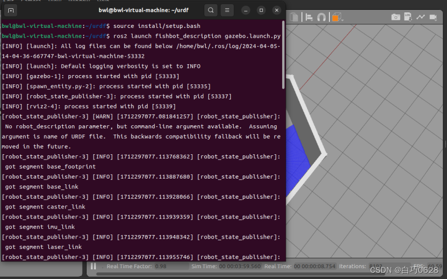The image size is (447, 279).
Task: Change view angle with orange cube icon
Action: point(337,18)
